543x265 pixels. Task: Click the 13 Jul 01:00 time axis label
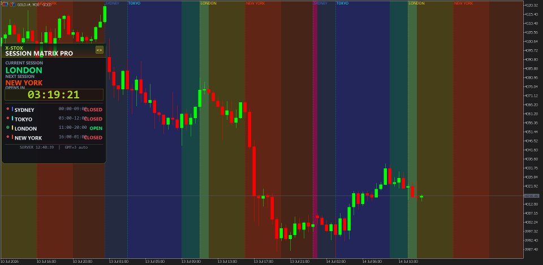pyautogui.click(x=118, y=261)
